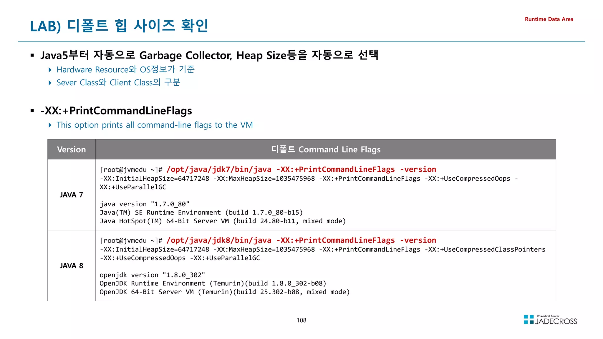This screenshot has height=339, width=603.
Task: Click 'Java(TM) SE Runtime Environment (build 1.7.0_80-b15)'
Action: (x=201, y=213)
